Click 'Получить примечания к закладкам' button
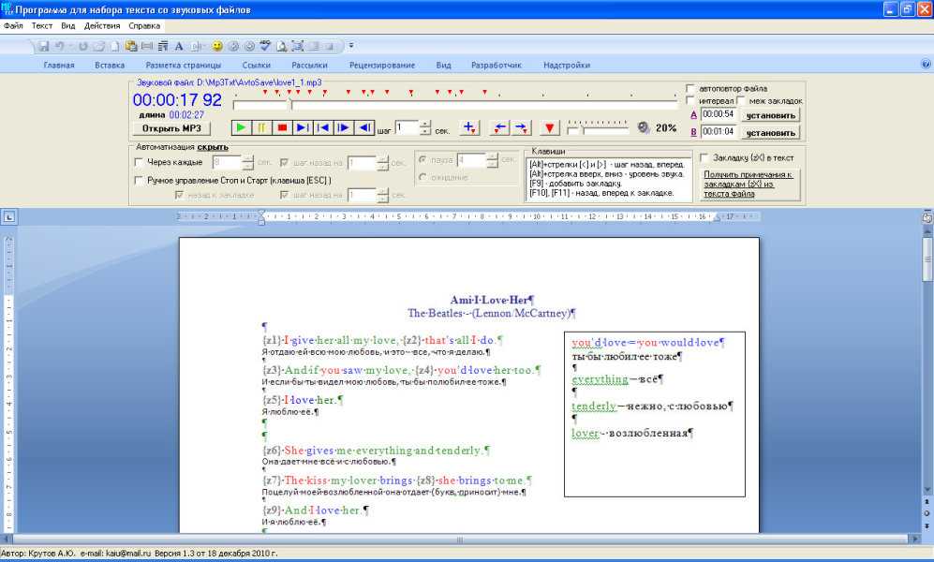The height and width of the screenshot is (562, 934). (749, 184)
